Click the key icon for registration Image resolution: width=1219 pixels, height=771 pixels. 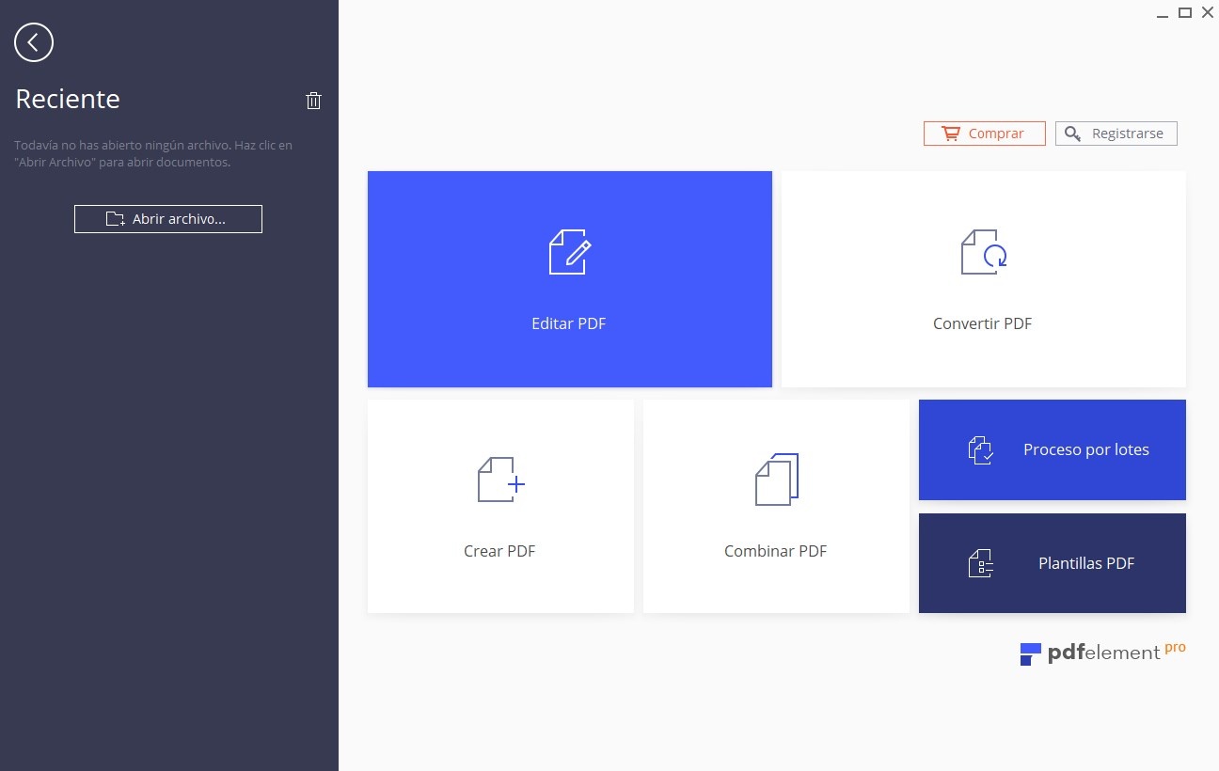[x=1072, y=134]
